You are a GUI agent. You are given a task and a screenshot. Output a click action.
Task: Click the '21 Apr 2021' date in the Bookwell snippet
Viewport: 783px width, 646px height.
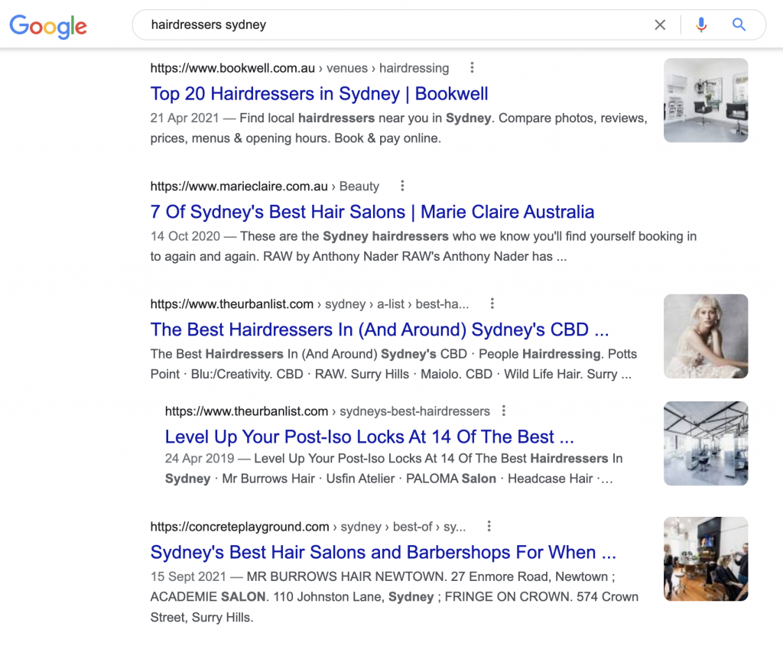click(185, 118)
